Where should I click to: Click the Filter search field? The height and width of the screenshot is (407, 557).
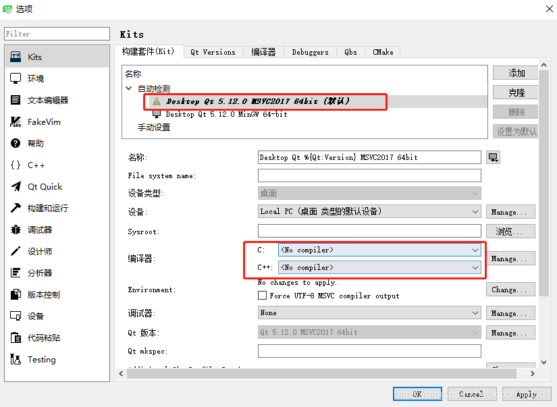57,34
